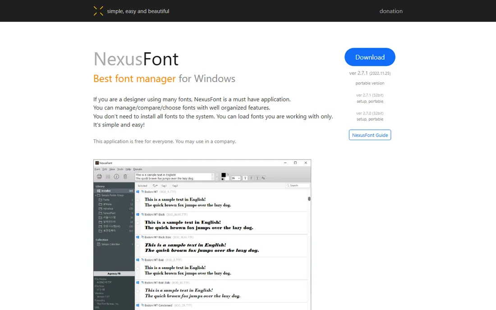Click the font info circle icon
Image resolution: width=496 pixels, height=310 pixels.
point(116,177)
